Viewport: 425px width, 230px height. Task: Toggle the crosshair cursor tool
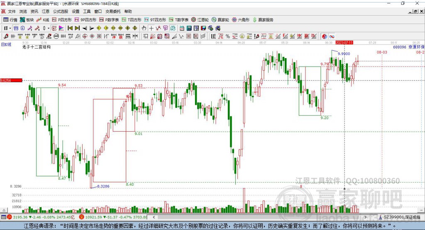151,28
